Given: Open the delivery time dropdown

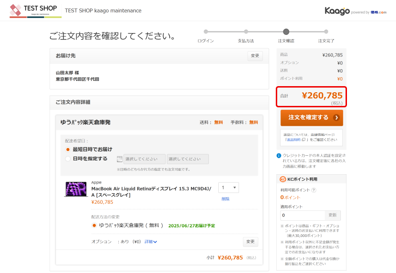Looking at the screenshot, I should [188, 159].
